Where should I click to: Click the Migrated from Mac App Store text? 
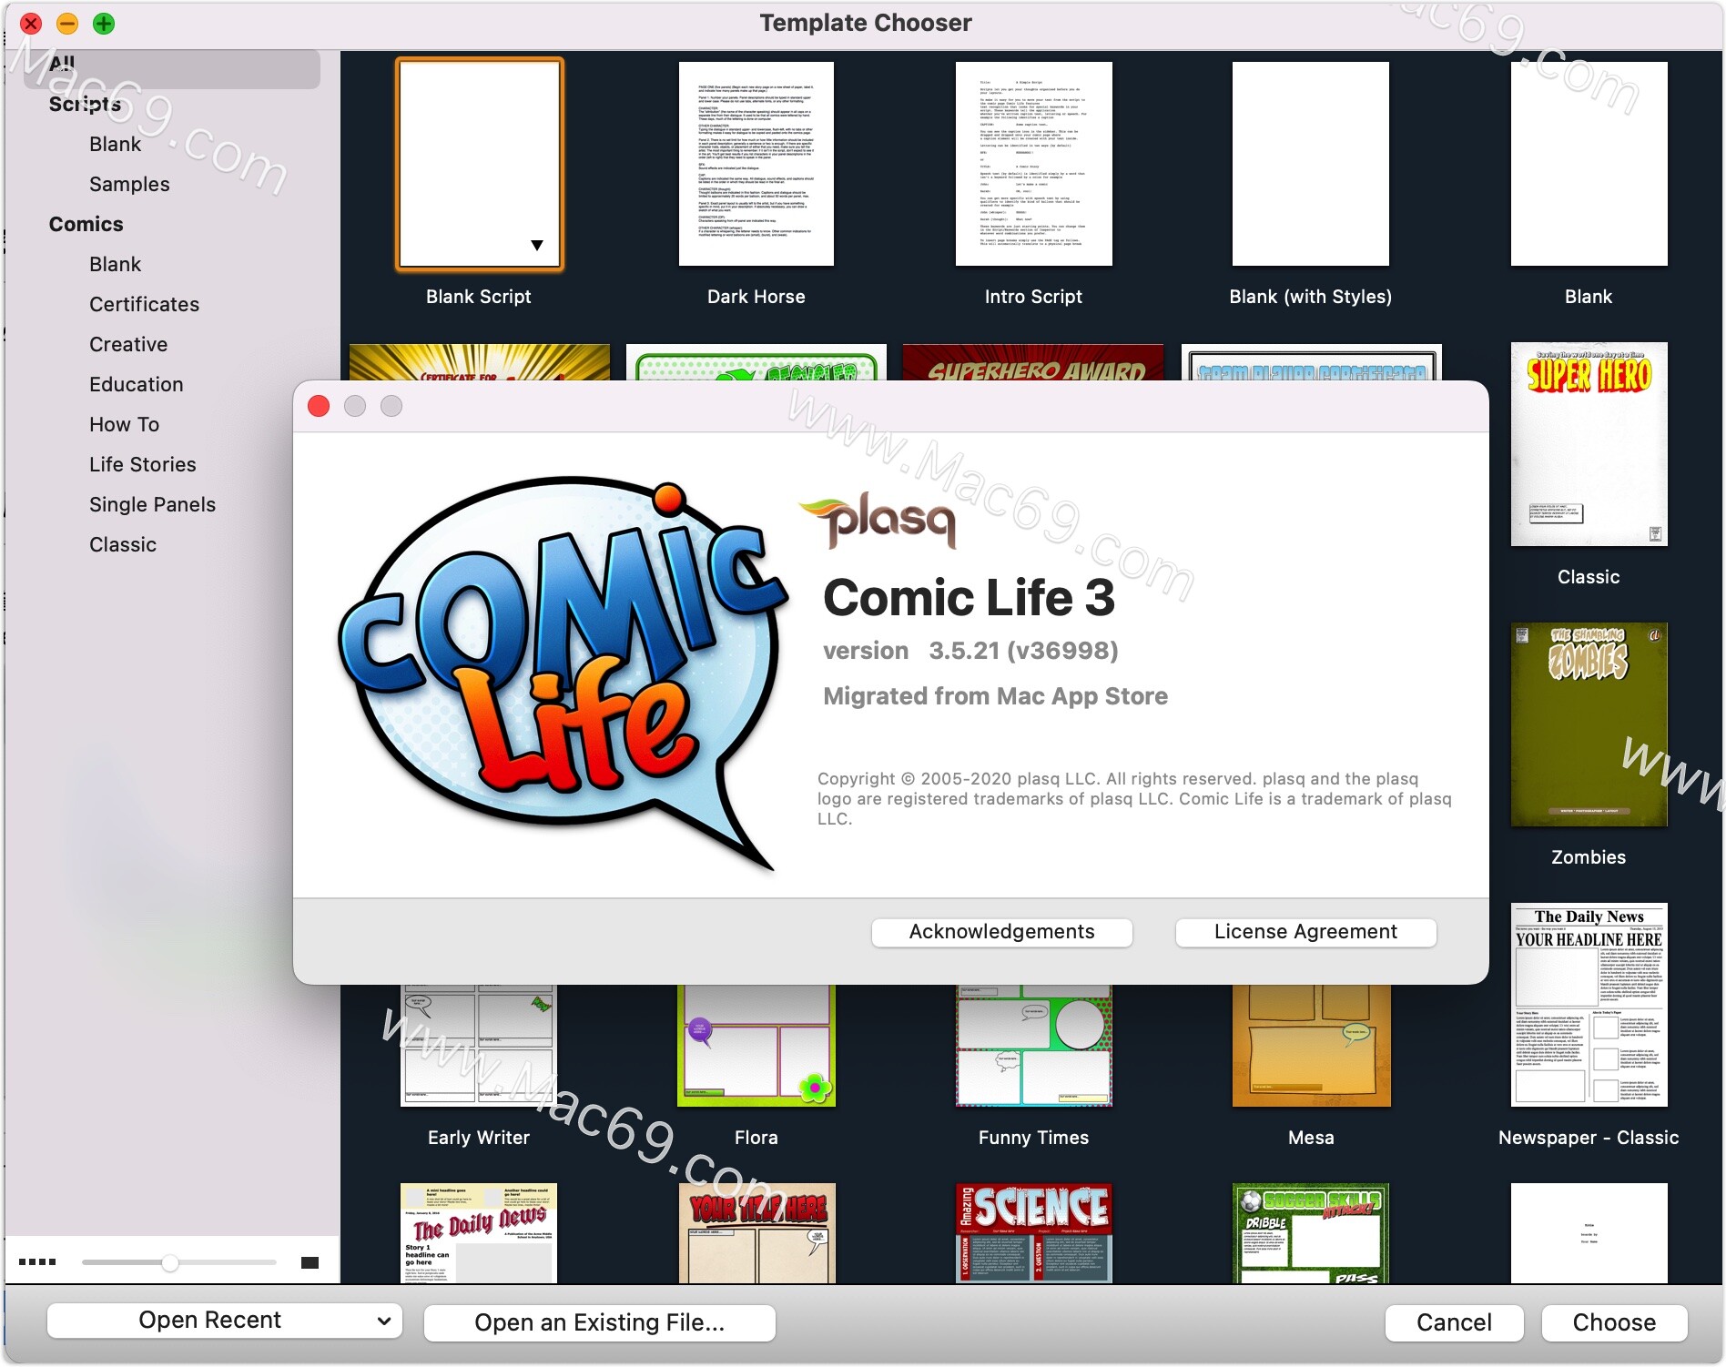click(995, 696)
